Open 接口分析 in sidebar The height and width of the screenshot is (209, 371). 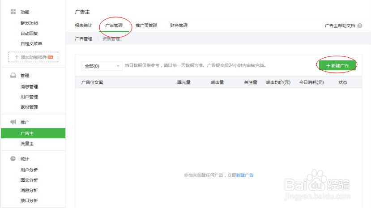tap(29, 200)
